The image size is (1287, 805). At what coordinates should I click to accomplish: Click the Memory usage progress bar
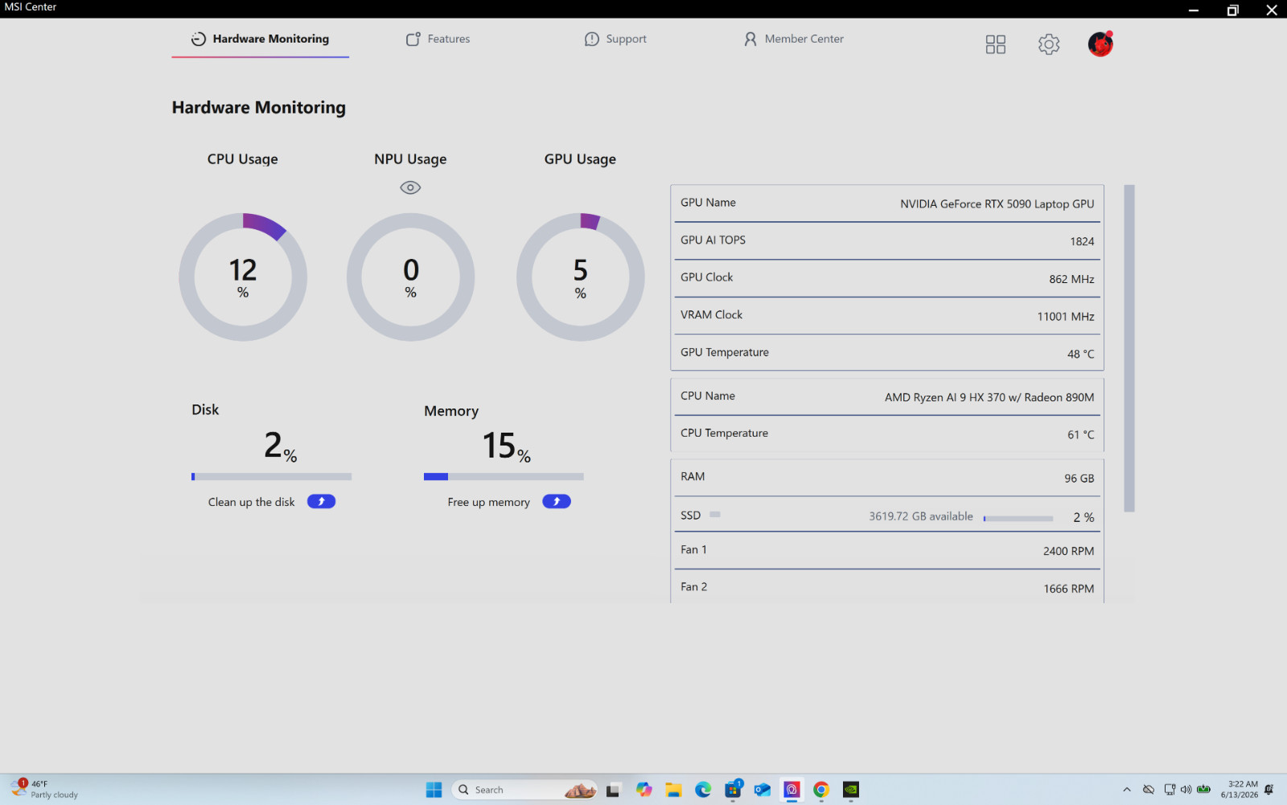coord(504,477)
